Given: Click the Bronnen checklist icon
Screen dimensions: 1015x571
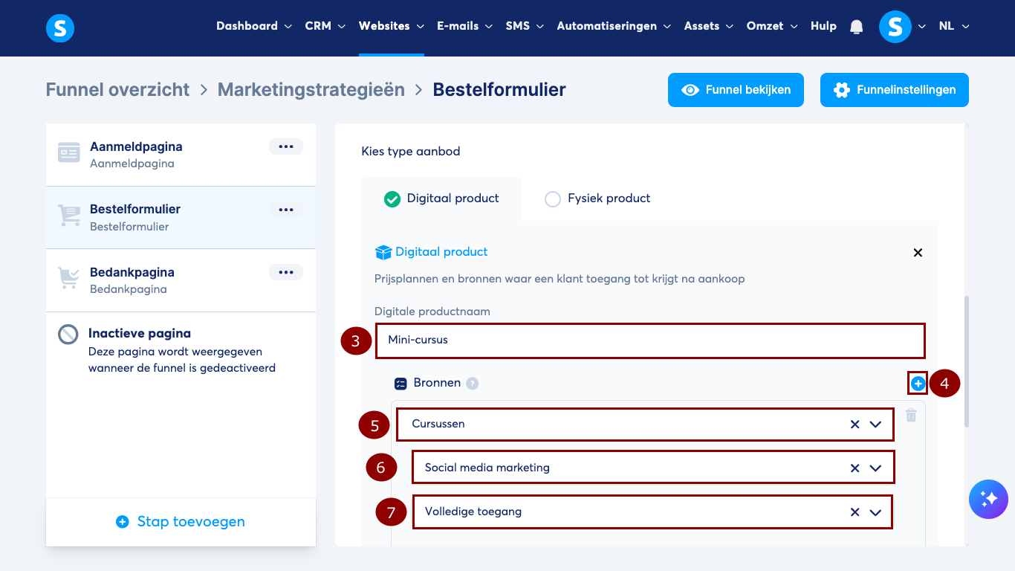Looking at the screenshot, I should [401, 384].
